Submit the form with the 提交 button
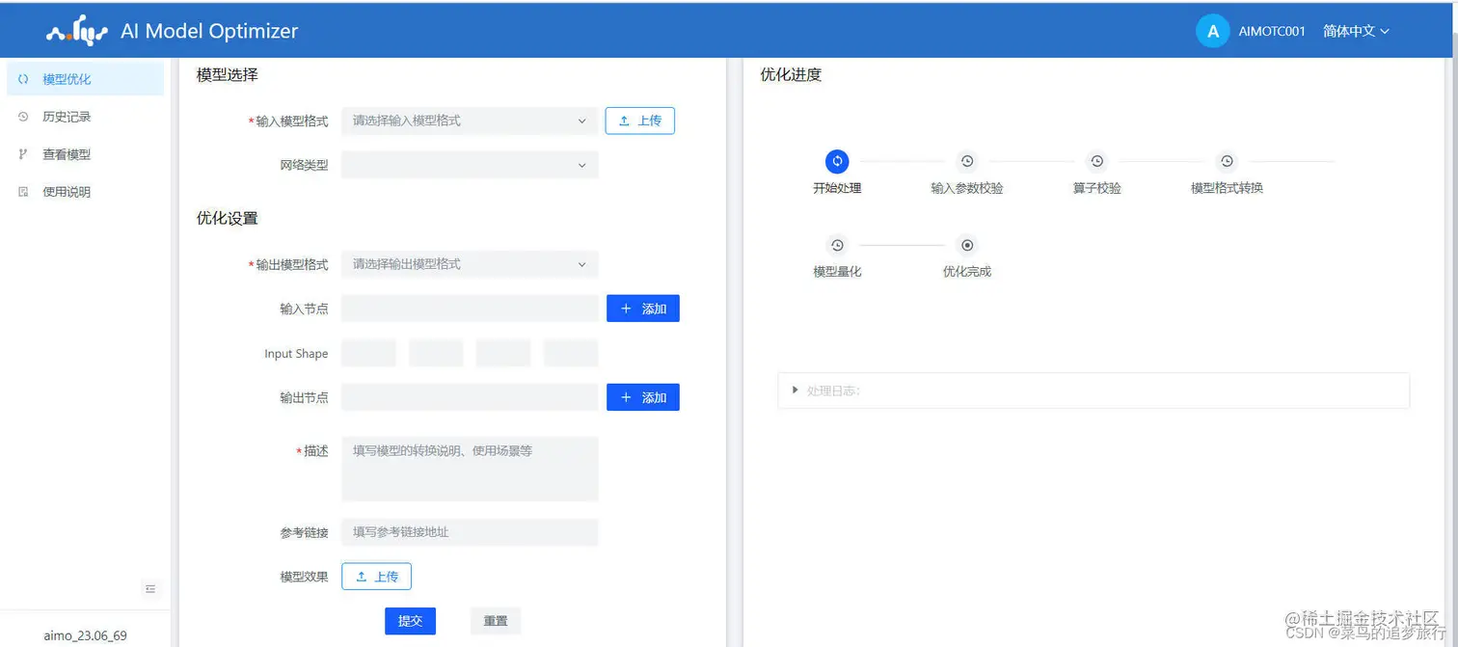1458x647 pixels. click(x=410, y=621)
